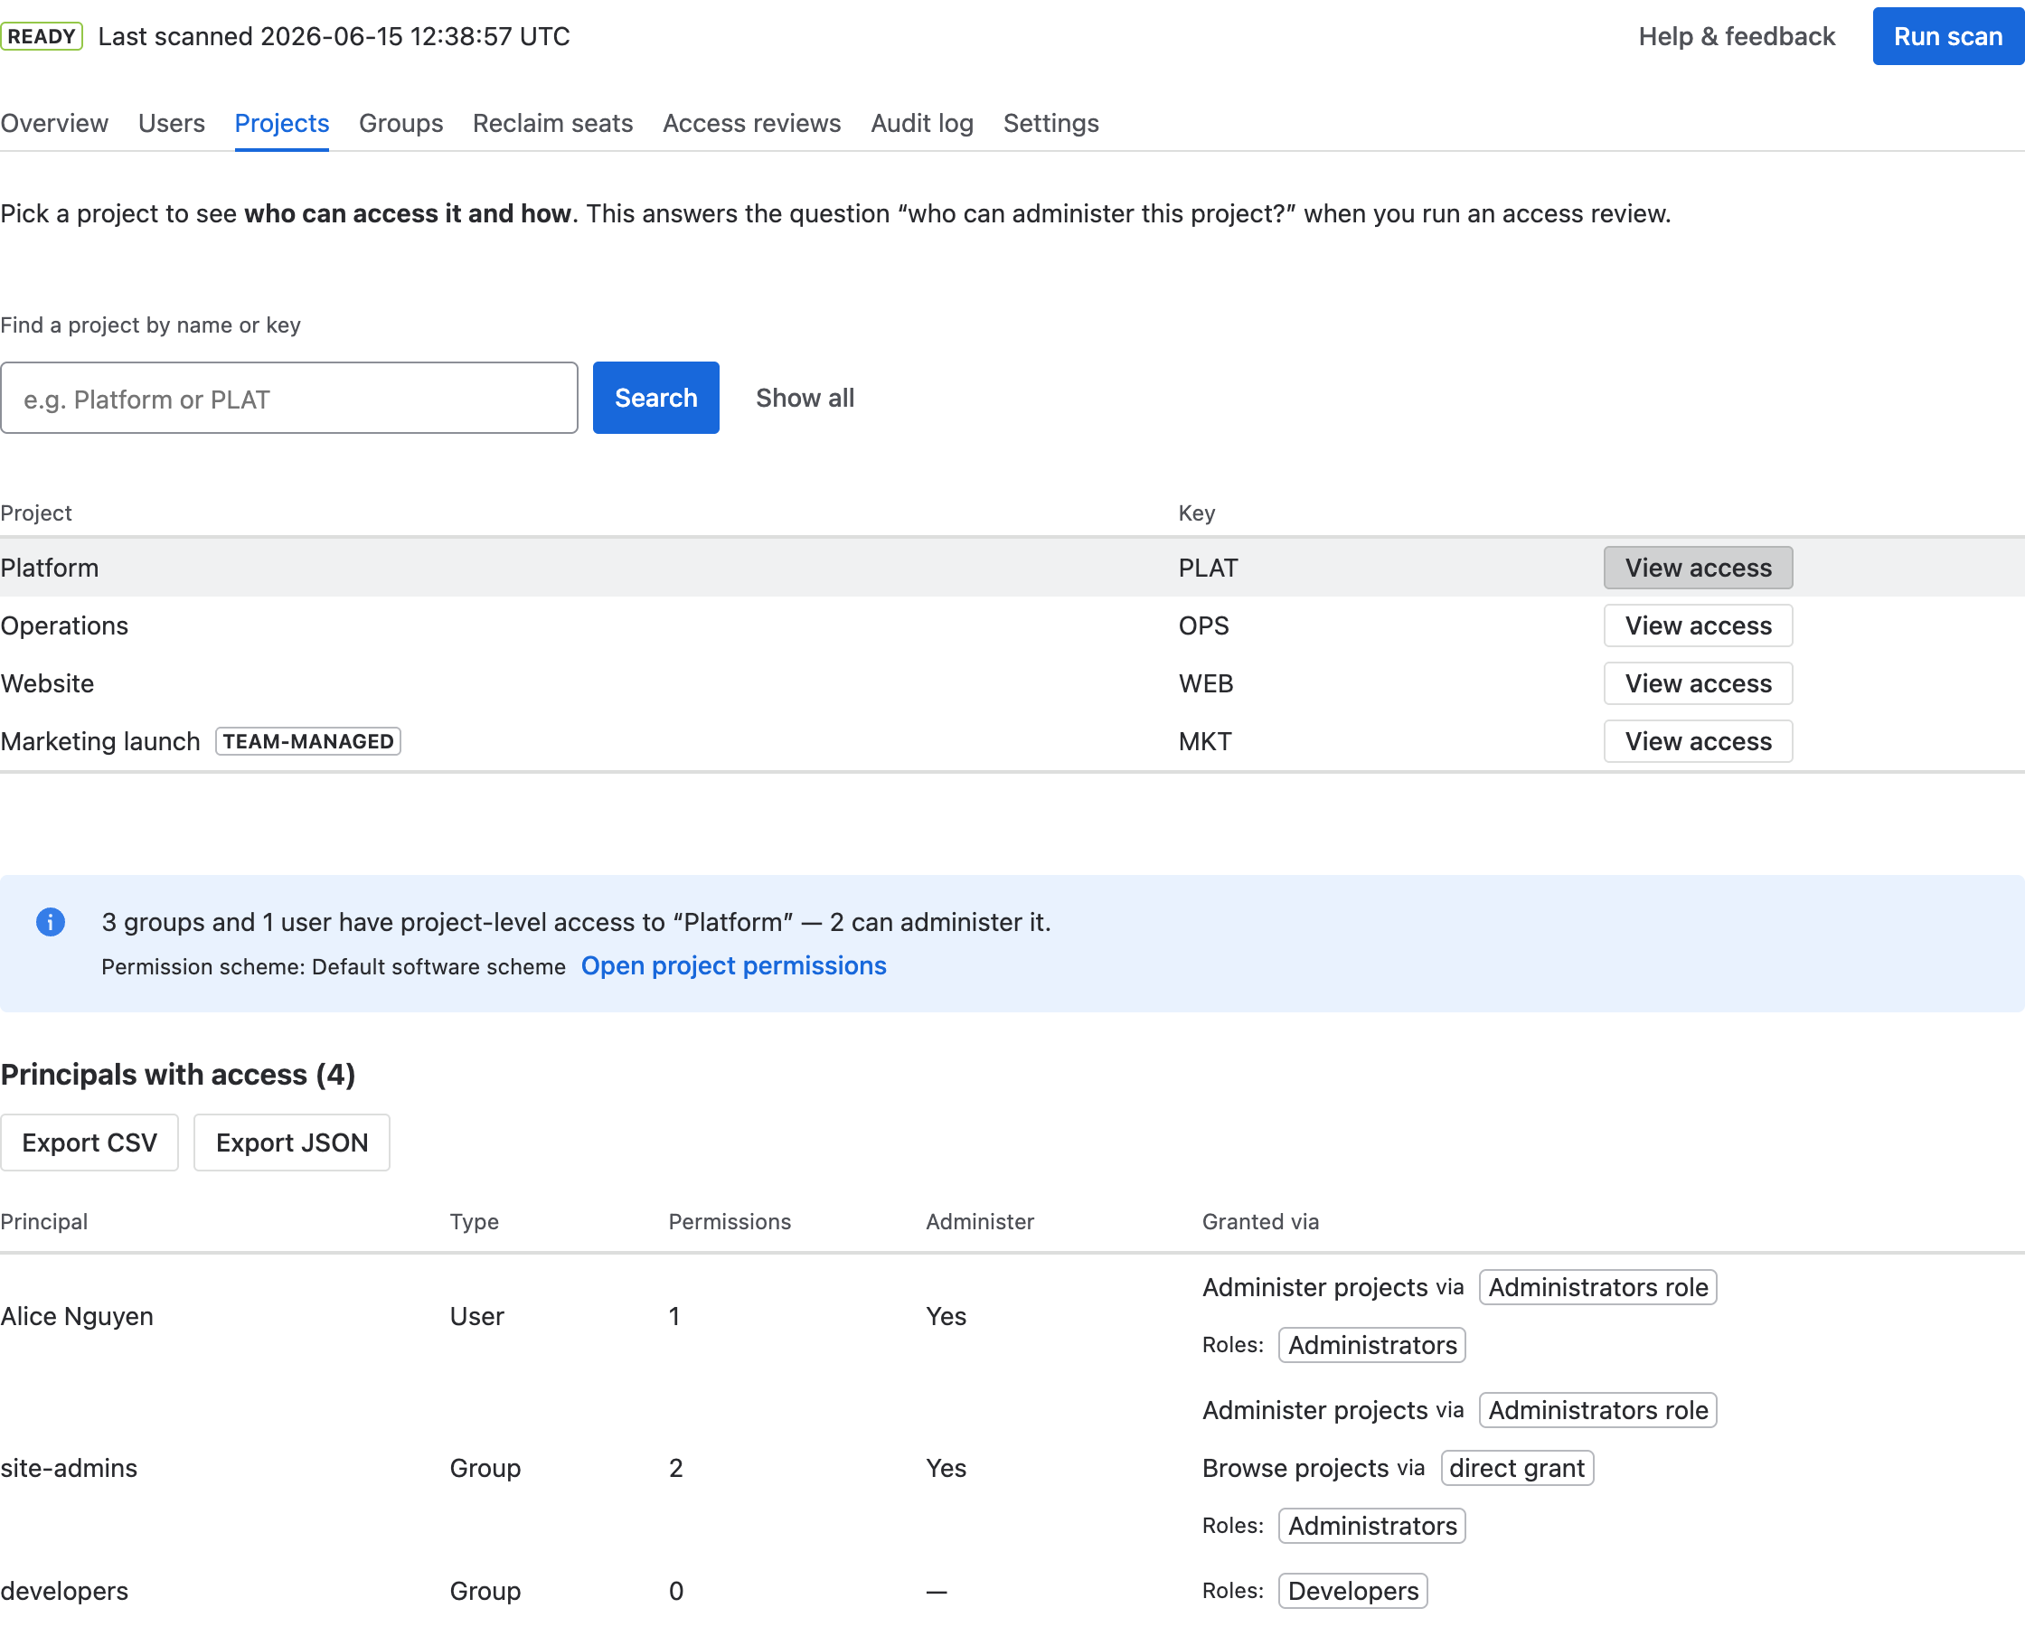This screenshot has width=2025, height=1627.
Task: Click the MKT project key
Action: coord(1205,742)
